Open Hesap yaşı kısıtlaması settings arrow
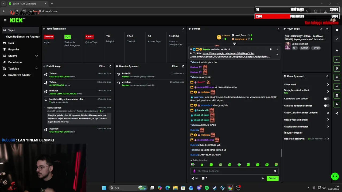The width and height of the screenshot is (342, 192). 328,120
